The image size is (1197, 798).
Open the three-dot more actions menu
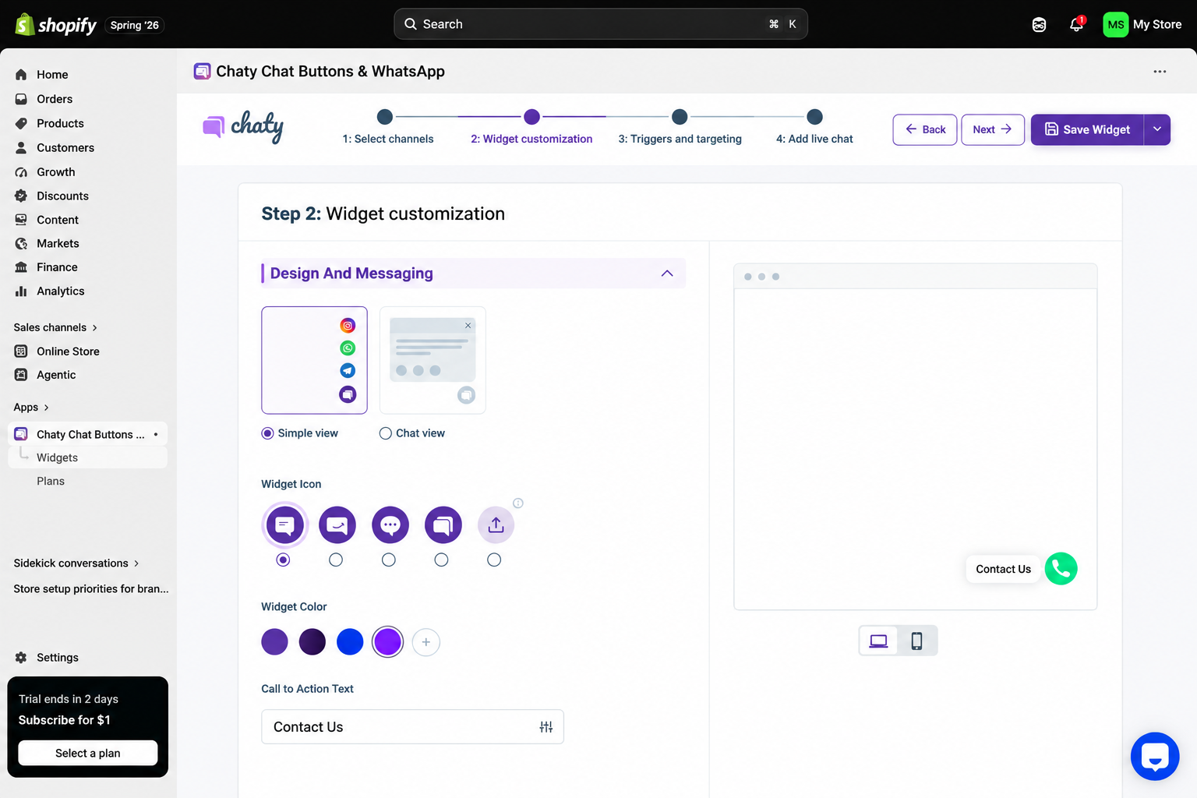click(1160, 72)
